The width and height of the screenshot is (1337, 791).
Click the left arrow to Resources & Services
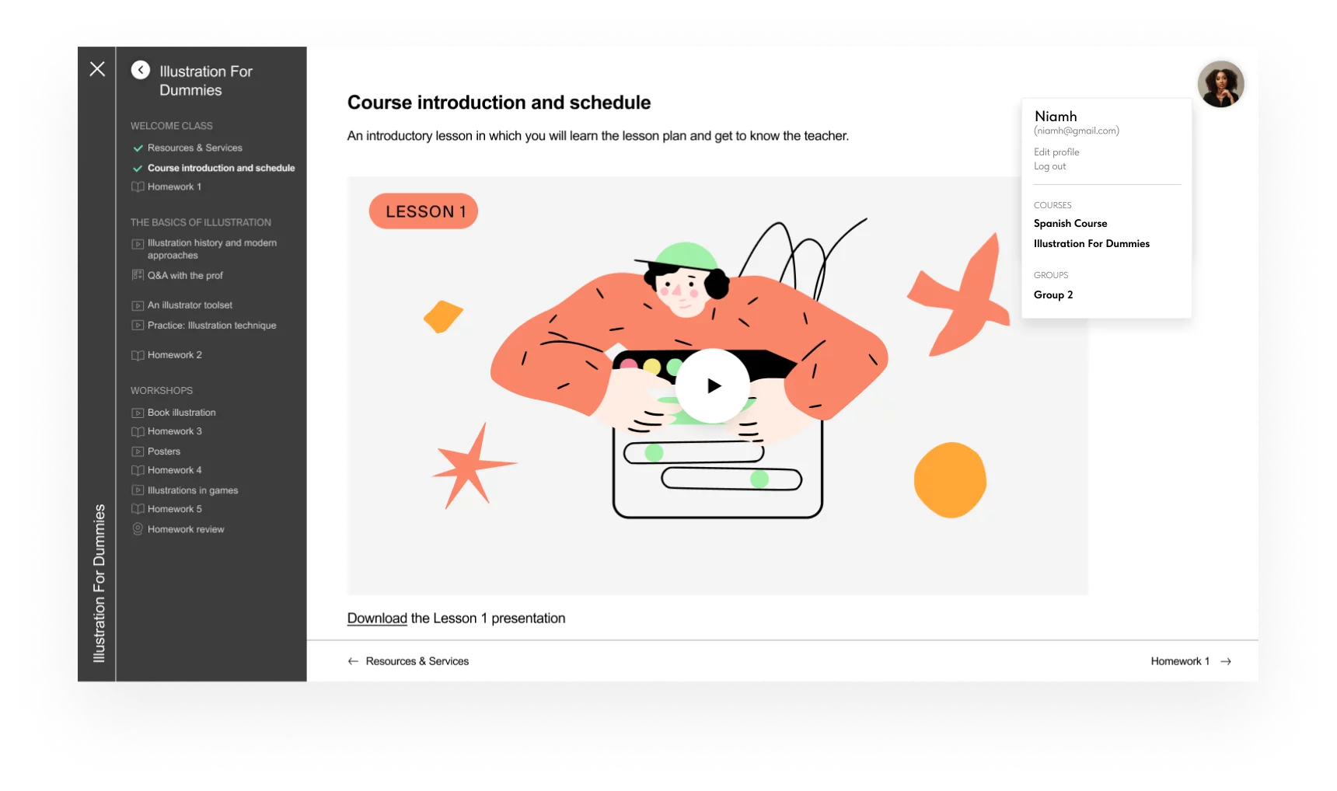[353, 661]
